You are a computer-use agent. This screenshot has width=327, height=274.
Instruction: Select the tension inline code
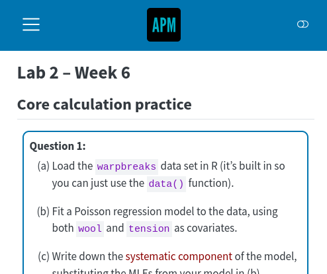(x=149, y=229)
